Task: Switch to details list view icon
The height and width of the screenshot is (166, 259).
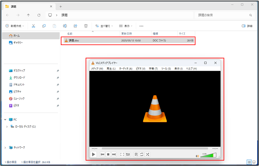Action: (249, 162)
